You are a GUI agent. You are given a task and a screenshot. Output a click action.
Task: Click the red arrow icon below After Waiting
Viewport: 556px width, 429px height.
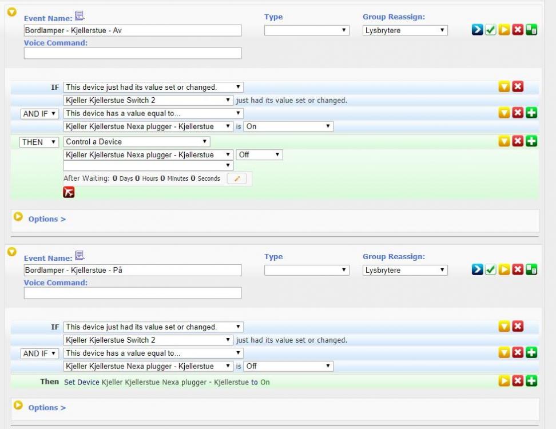coord(69,192)
